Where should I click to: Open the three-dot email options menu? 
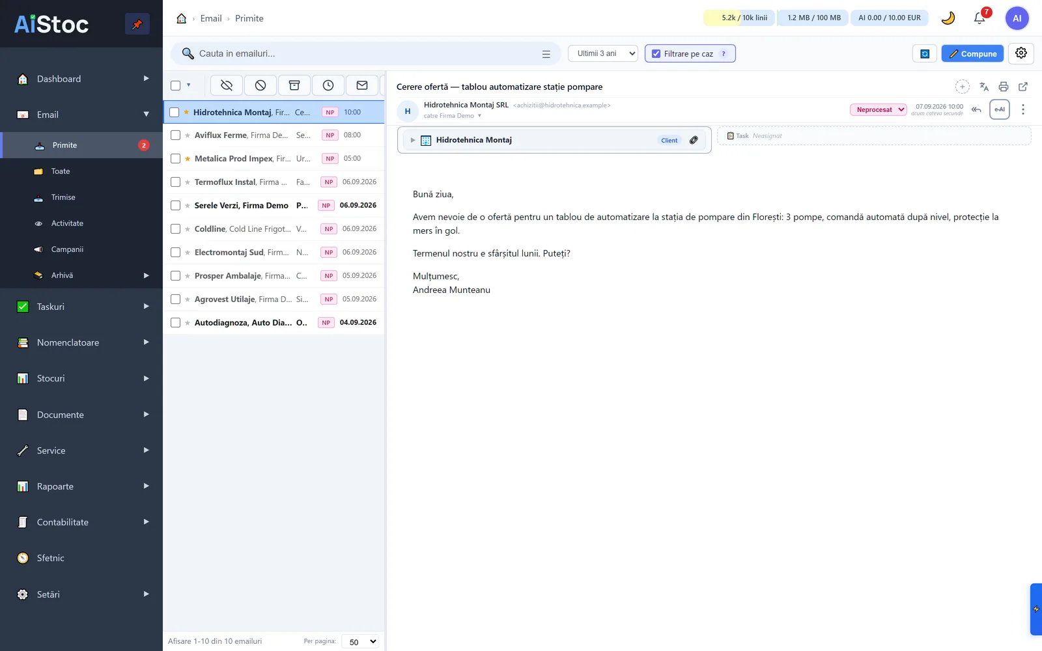coord(1023,109)
